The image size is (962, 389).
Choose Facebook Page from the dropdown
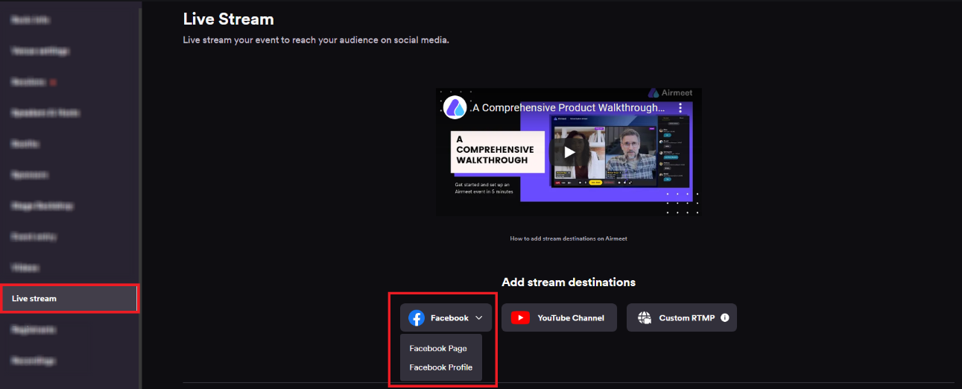coord(438,349)
